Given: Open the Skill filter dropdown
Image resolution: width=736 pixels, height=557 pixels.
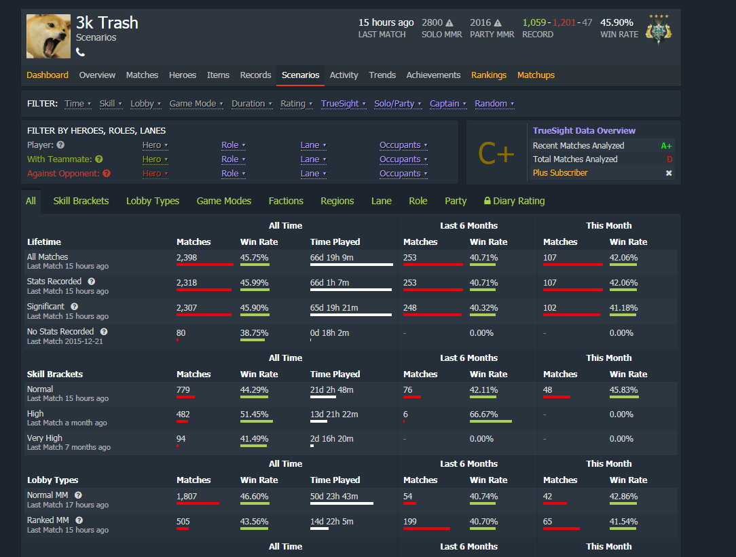Looking at the screenshot, I should coord(111,104).
